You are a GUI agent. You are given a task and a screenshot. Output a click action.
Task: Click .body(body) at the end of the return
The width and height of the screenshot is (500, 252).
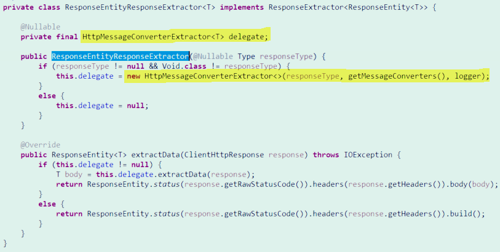tap(470, 184)
